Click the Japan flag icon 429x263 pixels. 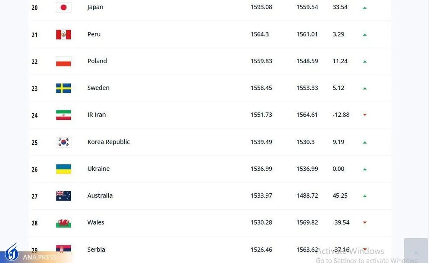coord(64,7)
